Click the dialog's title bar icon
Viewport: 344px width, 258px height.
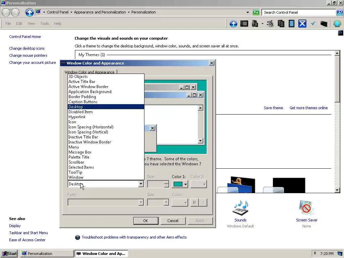pos(63,63)
